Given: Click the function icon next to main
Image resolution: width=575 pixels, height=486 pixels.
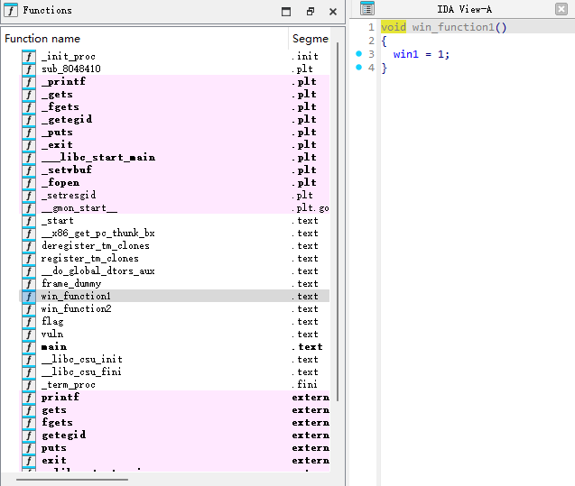Looking at the screenshot, I should [x=29, y=346].
